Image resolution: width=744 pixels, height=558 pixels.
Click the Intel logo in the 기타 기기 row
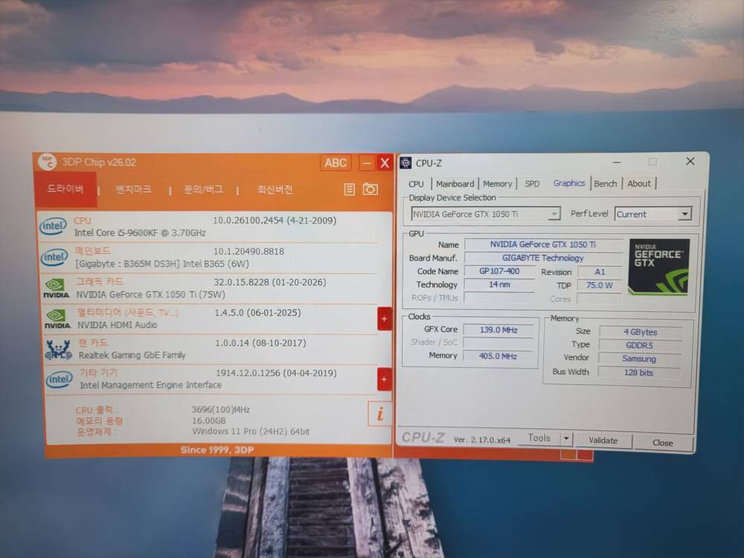[60, 379]
